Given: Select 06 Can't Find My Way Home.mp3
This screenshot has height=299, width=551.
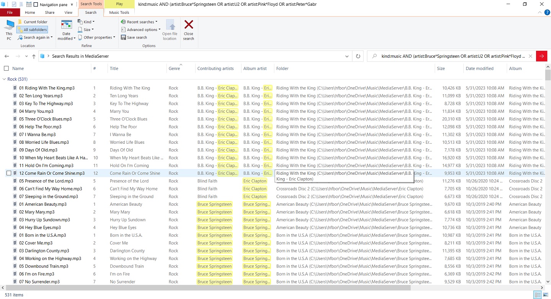Looking at the screenshot, I should (51, 188).
